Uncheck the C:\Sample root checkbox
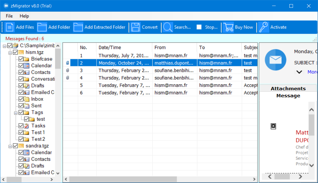Screen dimensions: 318x183 10,46
